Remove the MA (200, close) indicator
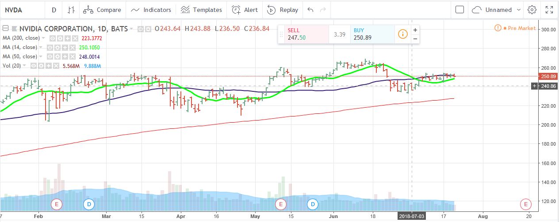The image size is (559, 222). [x=75, y=38]
